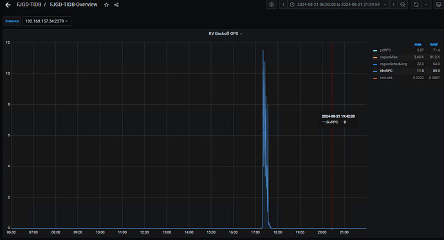The width and height of the screenshot is (444, 240).
Task: Open the share dashboard icon
Action: pos(116,5)
